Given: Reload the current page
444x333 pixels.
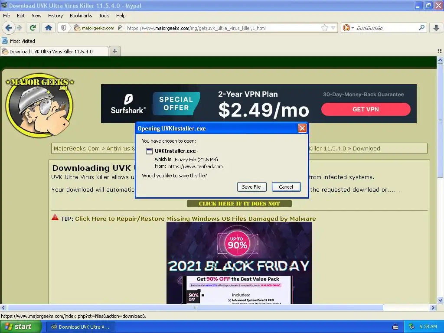Looking at the screenshot, I should [33, 28].
